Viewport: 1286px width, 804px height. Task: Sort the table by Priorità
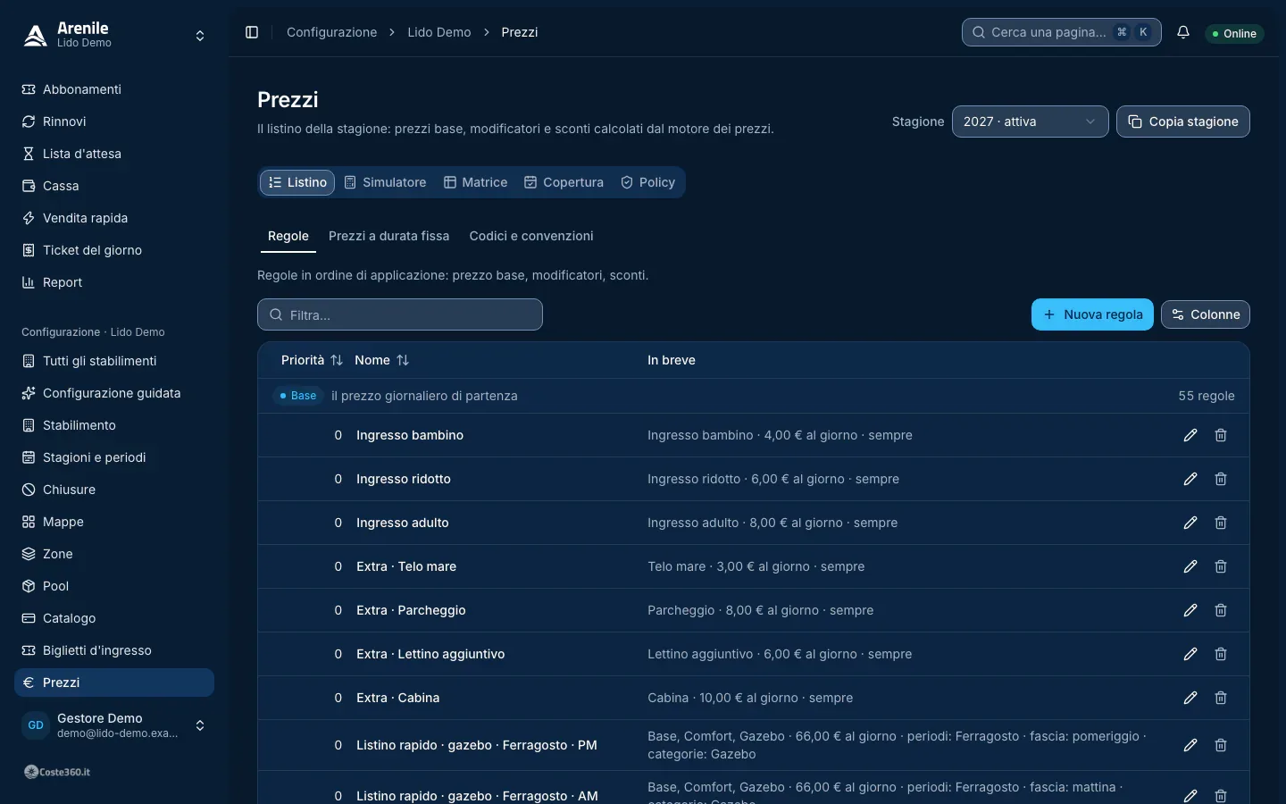[x=312, y=360]
